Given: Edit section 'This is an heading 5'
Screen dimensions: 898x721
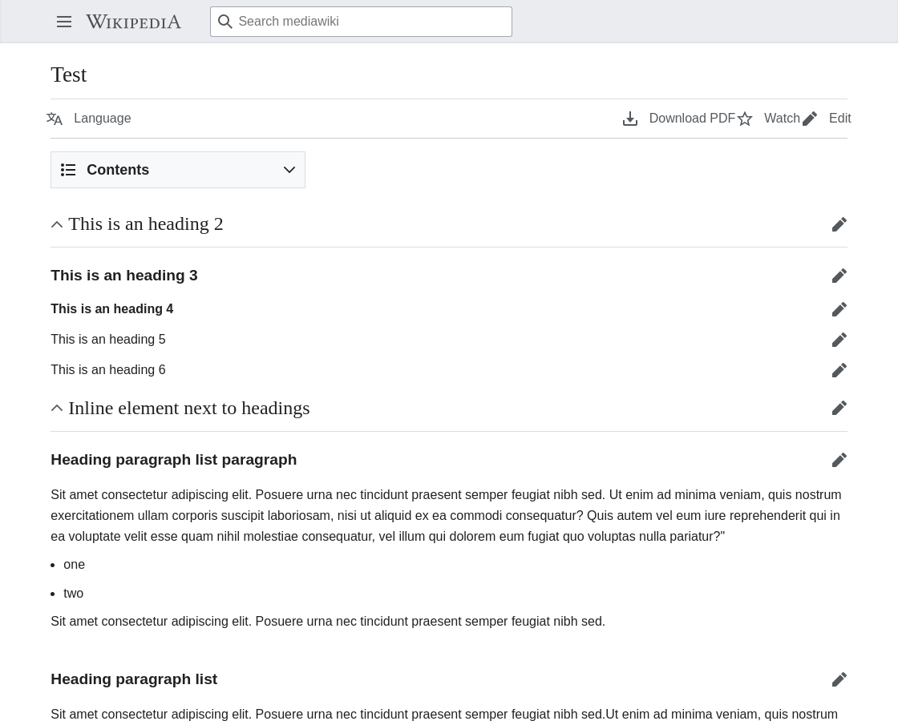Looking at the screenshot, I should (839, 340).
